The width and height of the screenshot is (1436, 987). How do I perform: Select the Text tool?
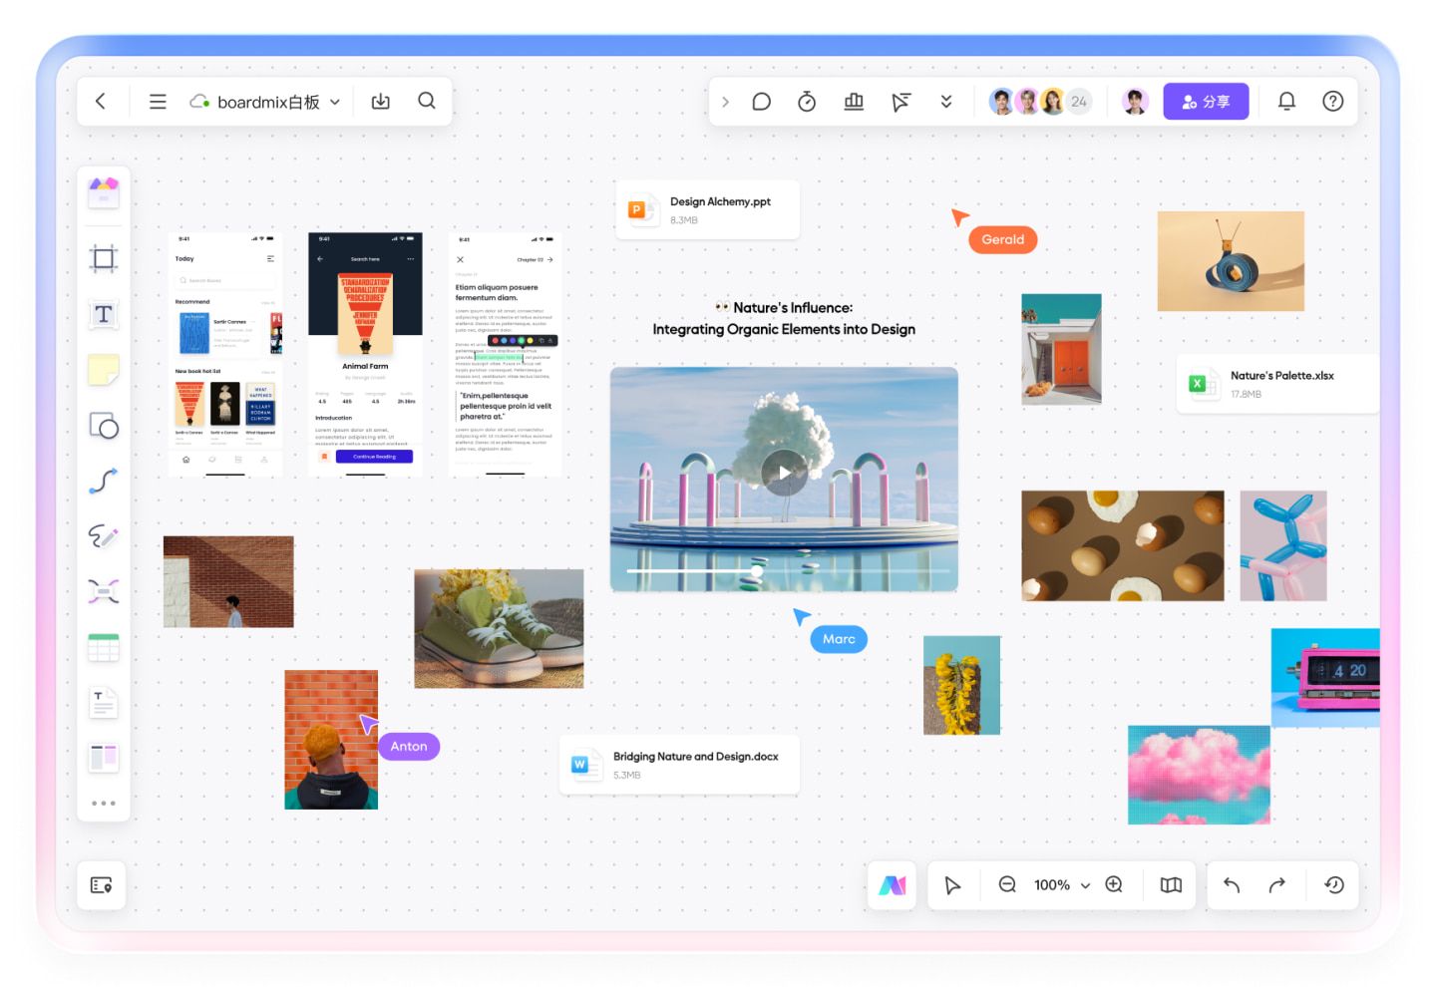point(104,315)
